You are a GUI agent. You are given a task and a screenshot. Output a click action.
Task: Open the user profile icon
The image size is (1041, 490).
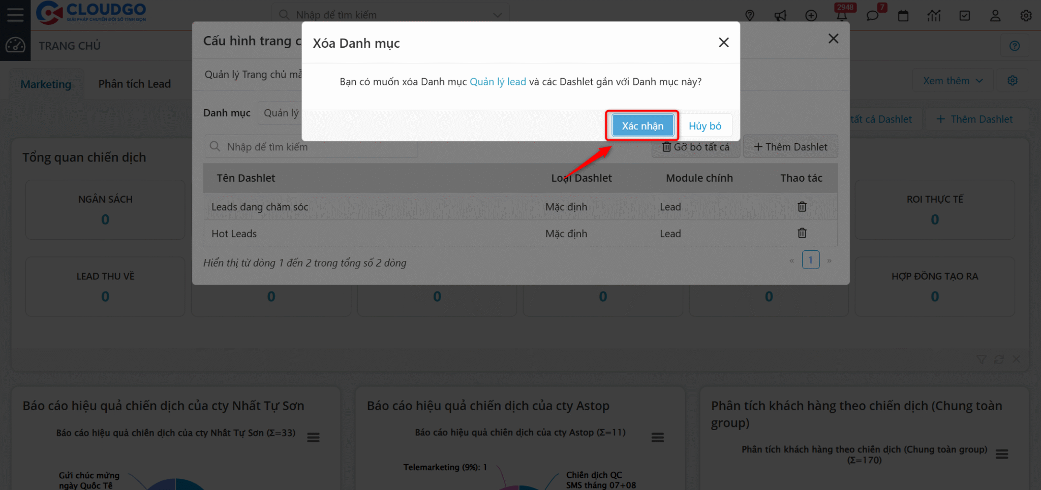(x=995, y=15)
